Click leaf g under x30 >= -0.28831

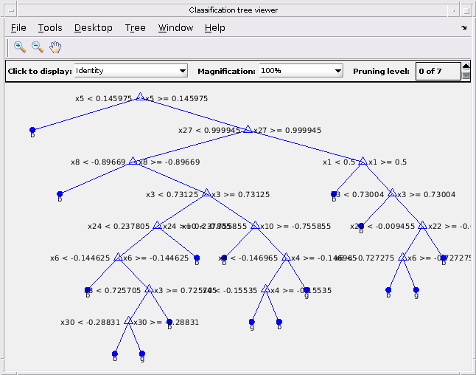point(142,354)
